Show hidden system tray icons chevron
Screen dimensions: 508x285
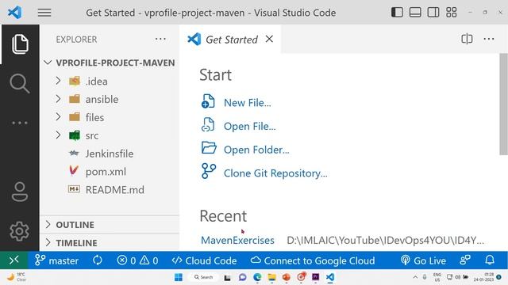(x=415, y=277)
